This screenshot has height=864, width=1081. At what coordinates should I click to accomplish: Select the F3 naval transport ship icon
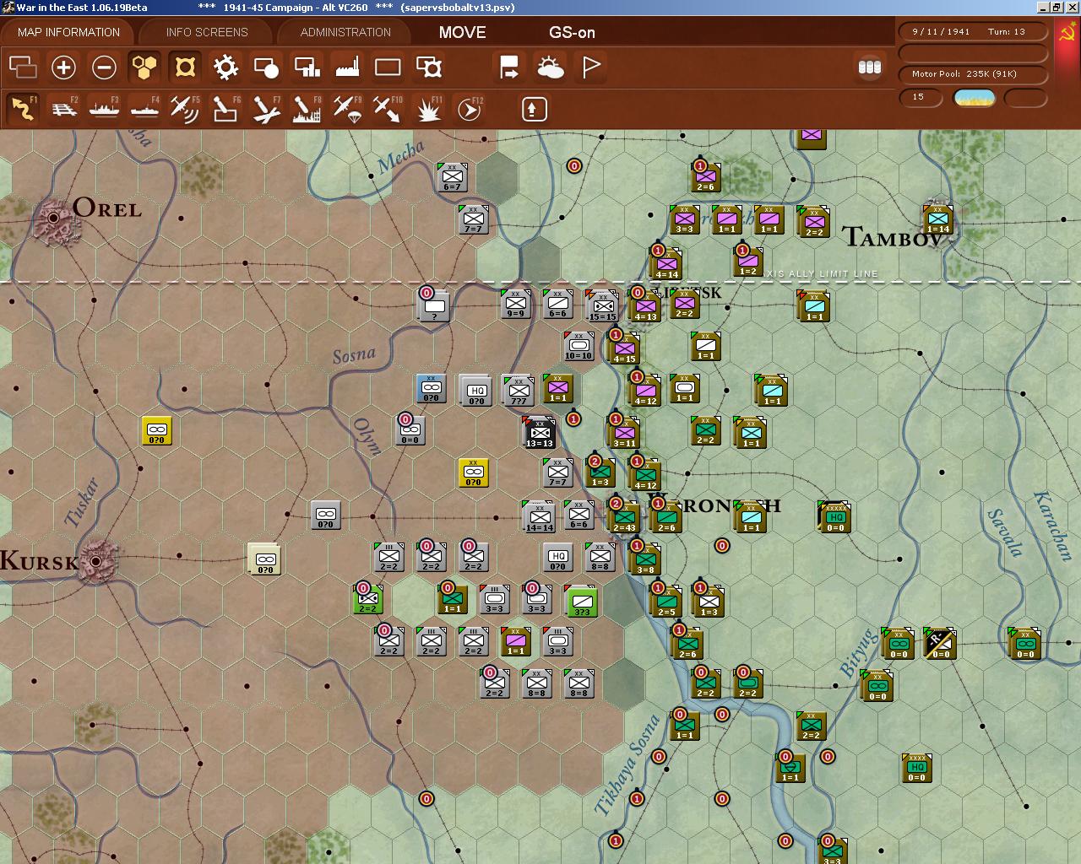coord(105,109)
